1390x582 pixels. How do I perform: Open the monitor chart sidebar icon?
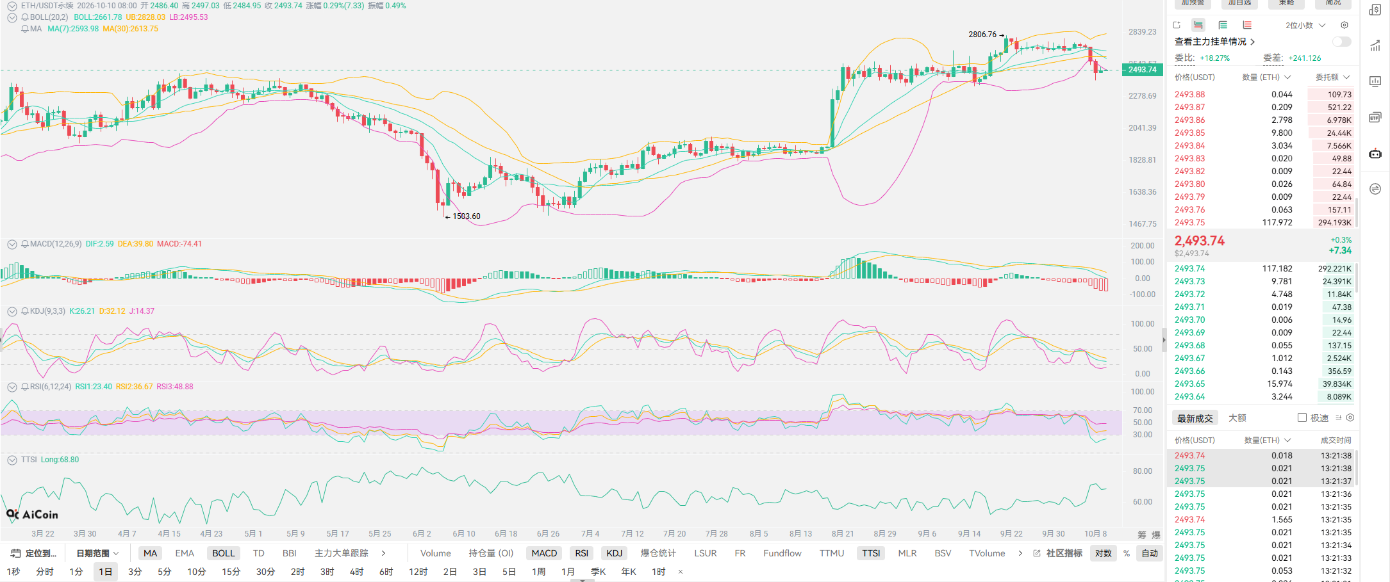tap(1375, 81)
